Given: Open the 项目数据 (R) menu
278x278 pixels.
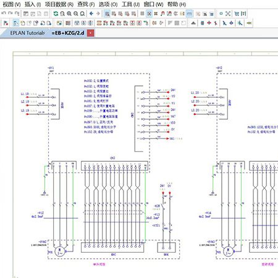Looking at the screenshot, I should coord(59,4).
